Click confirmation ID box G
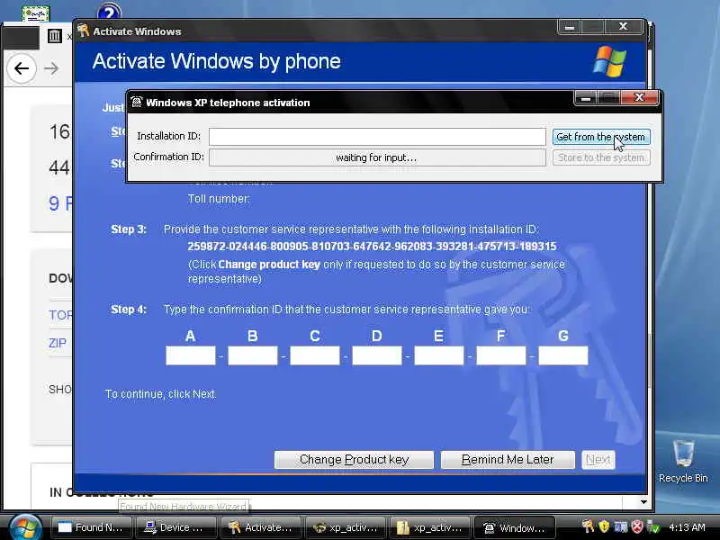 563,355
